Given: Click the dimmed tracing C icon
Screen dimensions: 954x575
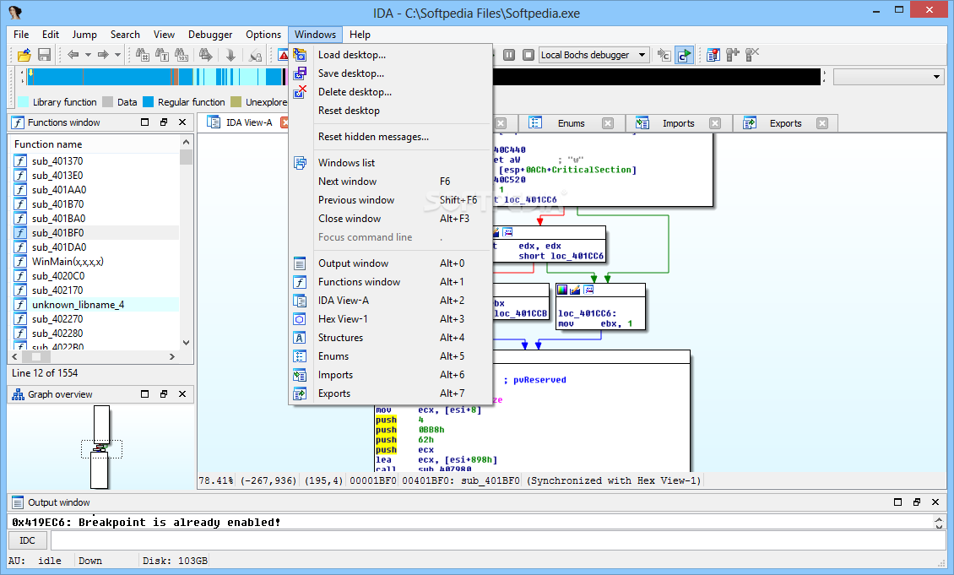Looking at the screenshot, I should [x=664, y=56].
